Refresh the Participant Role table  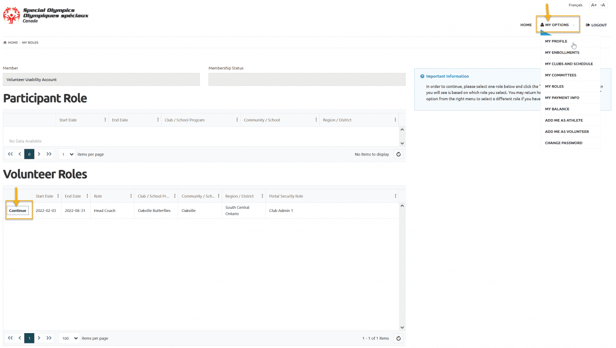[x=398, y=154]
